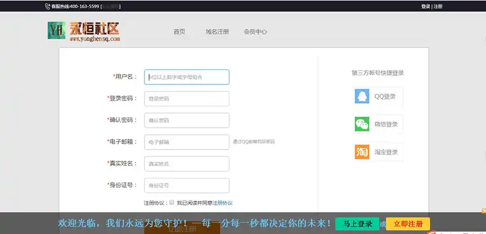Click the green 马上登录 button

coord(357,224)
